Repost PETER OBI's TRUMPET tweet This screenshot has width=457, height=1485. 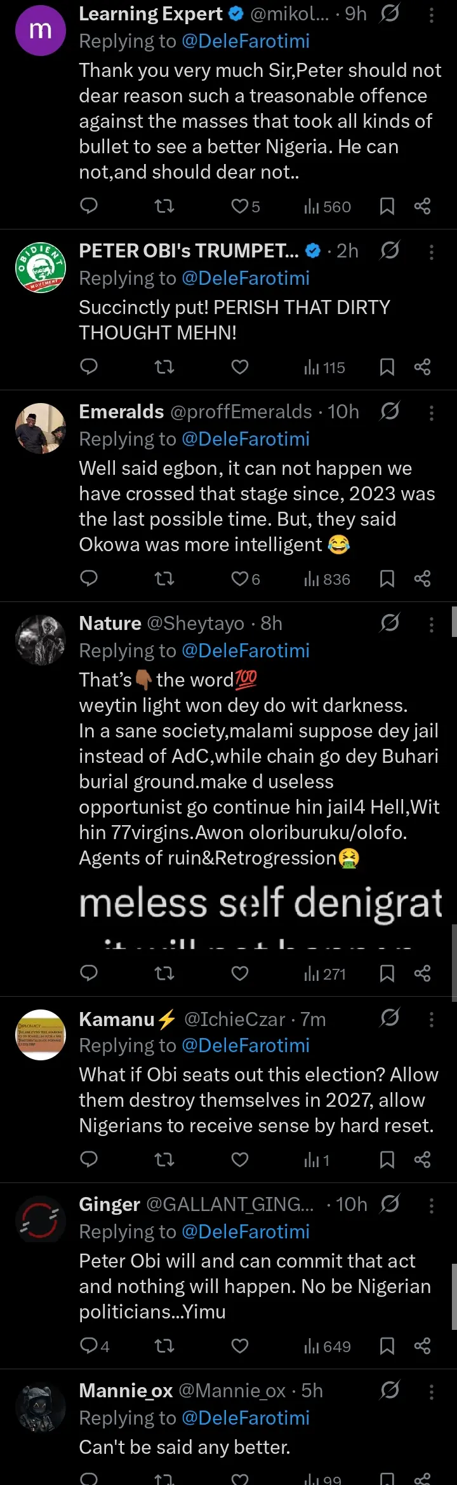[164, 367]
